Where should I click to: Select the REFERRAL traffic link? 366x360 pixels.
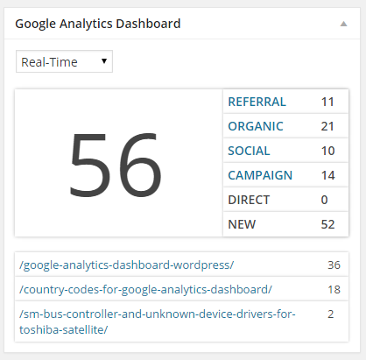point(257,102)
